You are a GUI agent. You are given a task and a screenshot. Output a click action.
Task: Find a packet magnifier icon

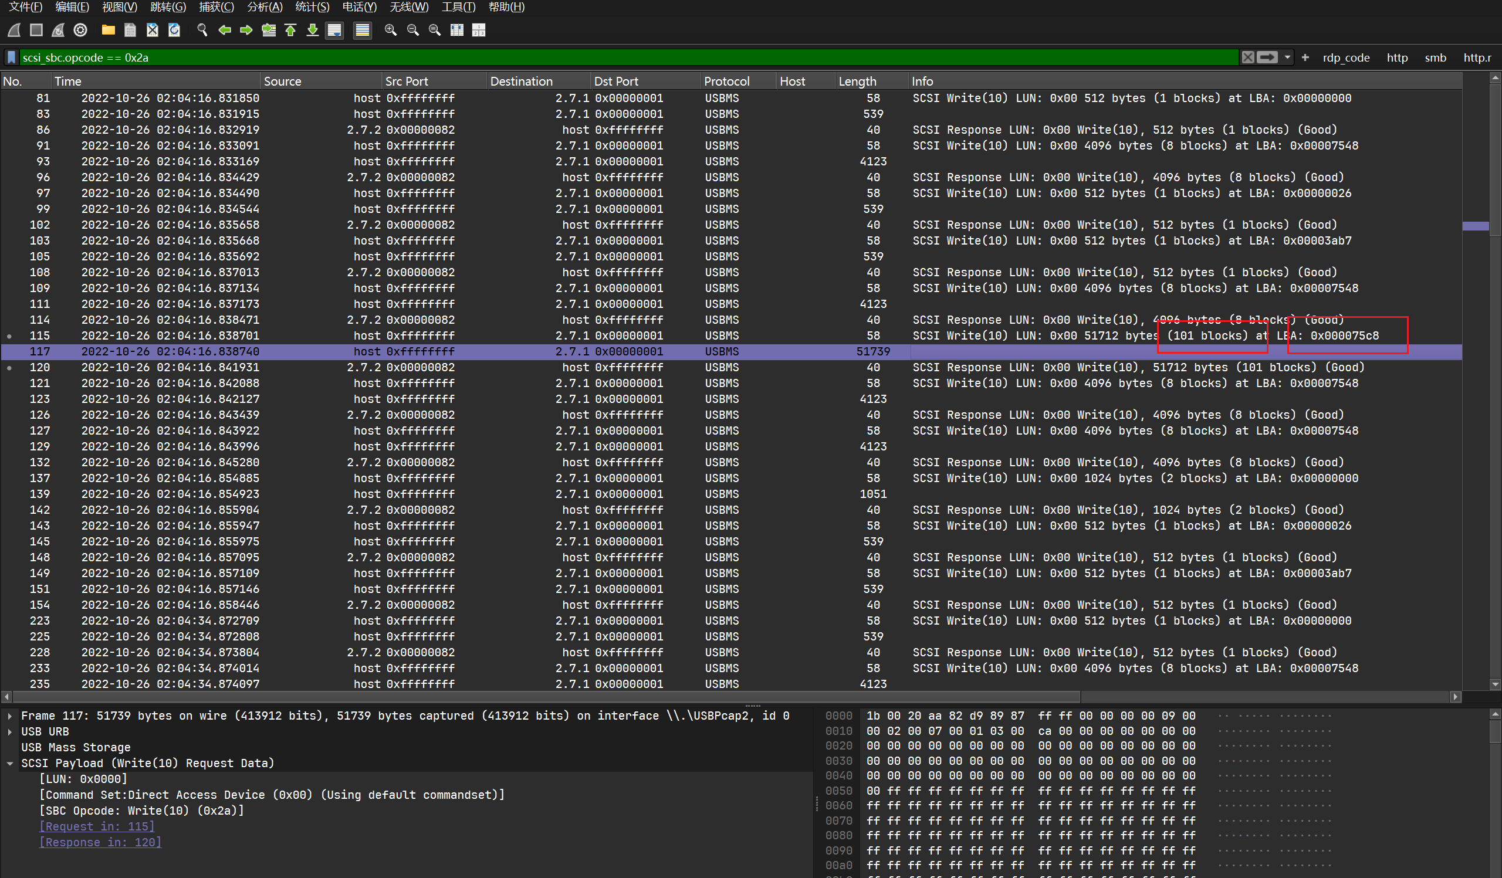tap(202, 30)
